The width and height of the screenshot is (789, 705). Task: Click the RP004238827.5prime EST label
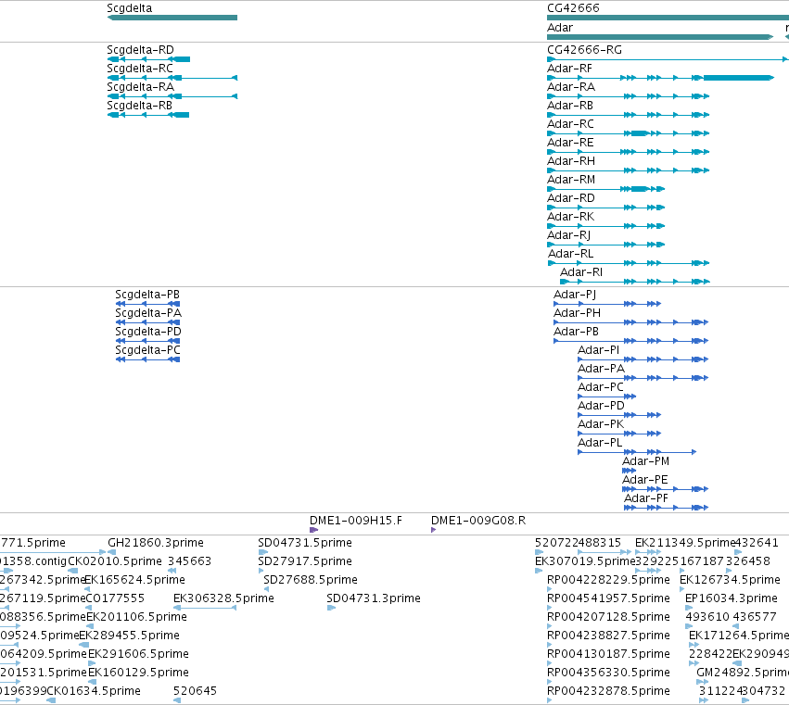(608, 636)
